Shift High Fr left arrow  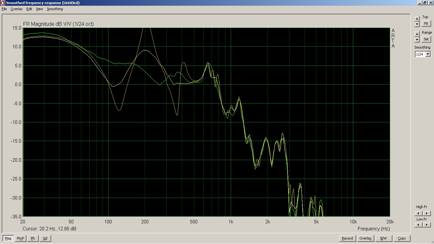pos(419,213)
